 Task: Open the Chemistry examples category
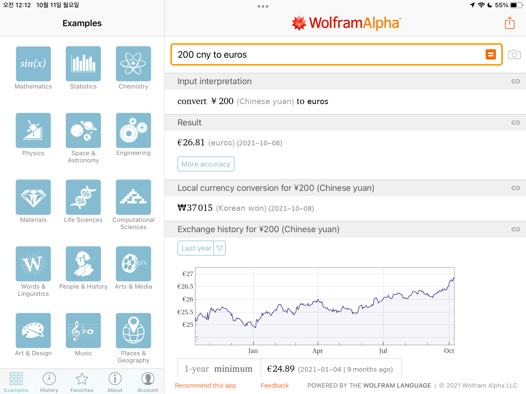click(133, 64)
